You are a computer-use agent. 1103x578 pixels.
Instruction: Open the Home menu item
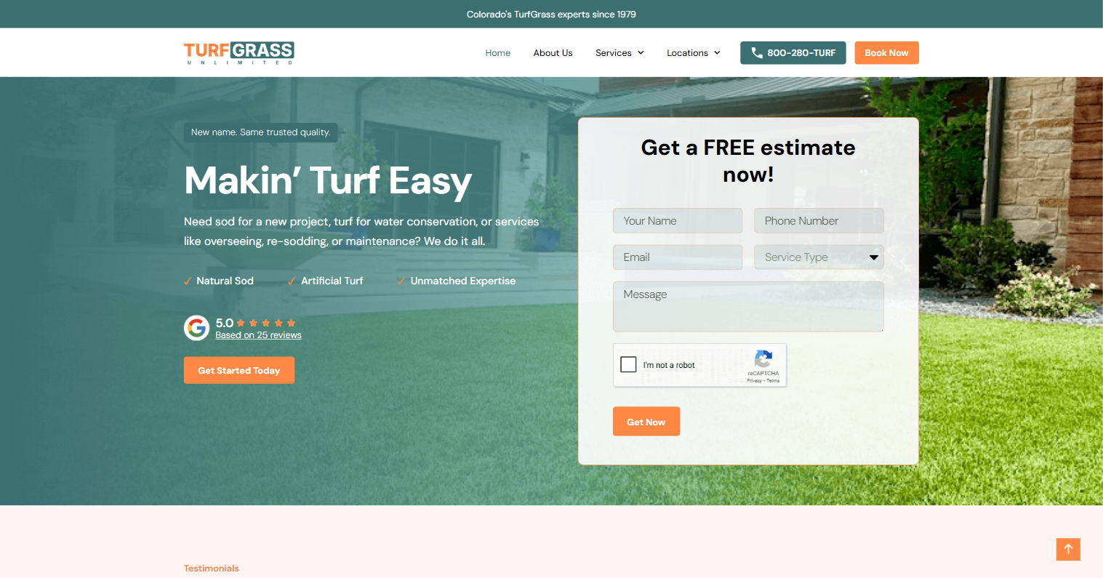click(497, 52)
